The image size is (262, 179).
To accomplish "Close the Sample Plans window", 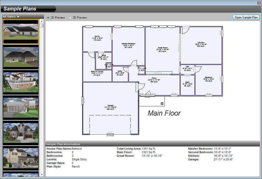I will pos(259,3).
